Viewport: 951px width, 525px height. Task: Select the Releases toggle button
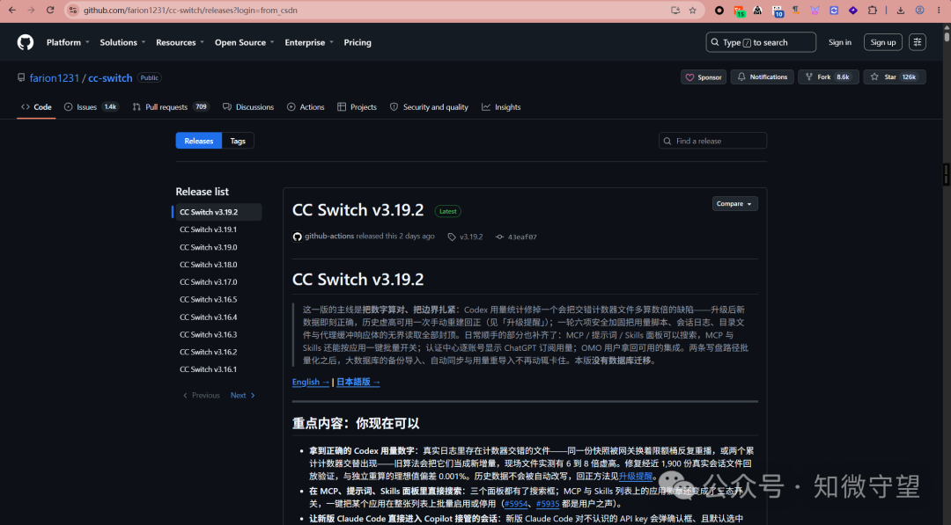pyautogui.click(x=199, y=141)
